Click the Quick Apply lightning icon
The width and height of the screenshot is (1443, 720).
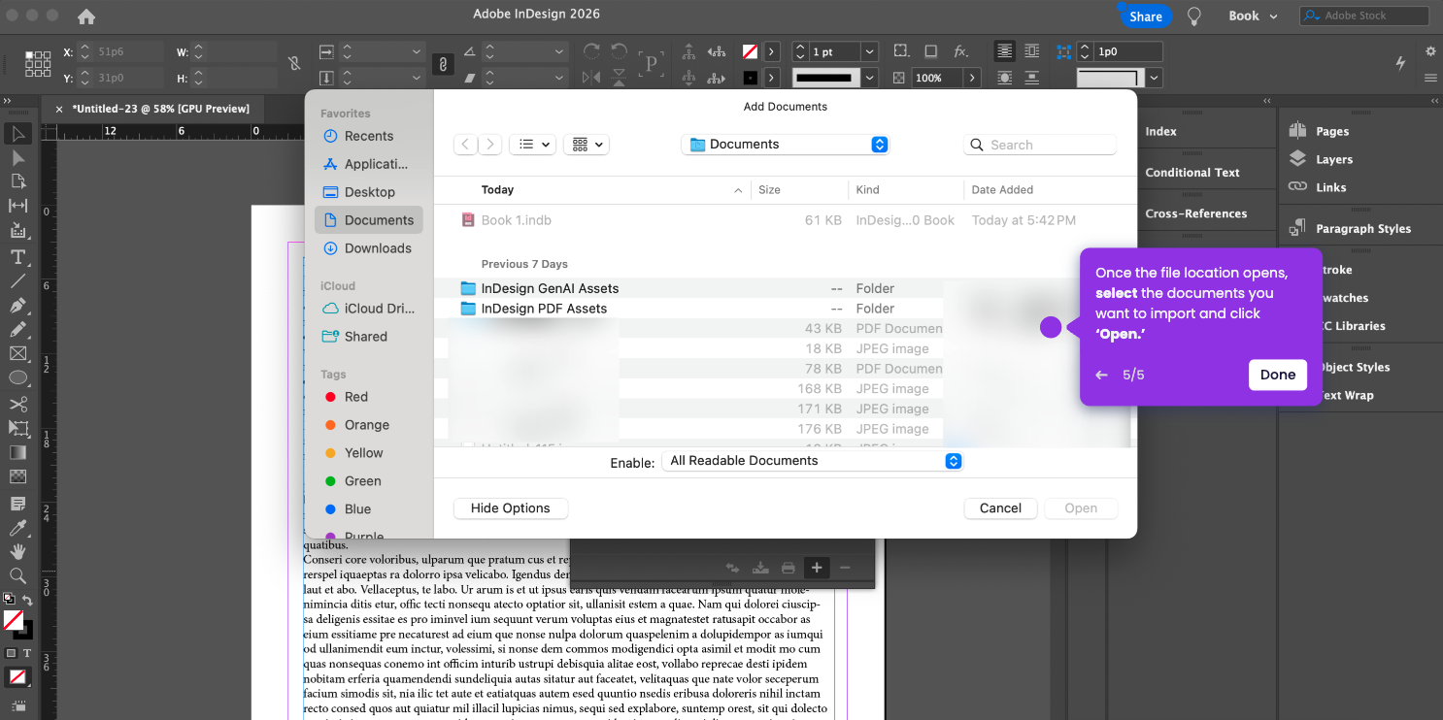(x=1400, y=63)
